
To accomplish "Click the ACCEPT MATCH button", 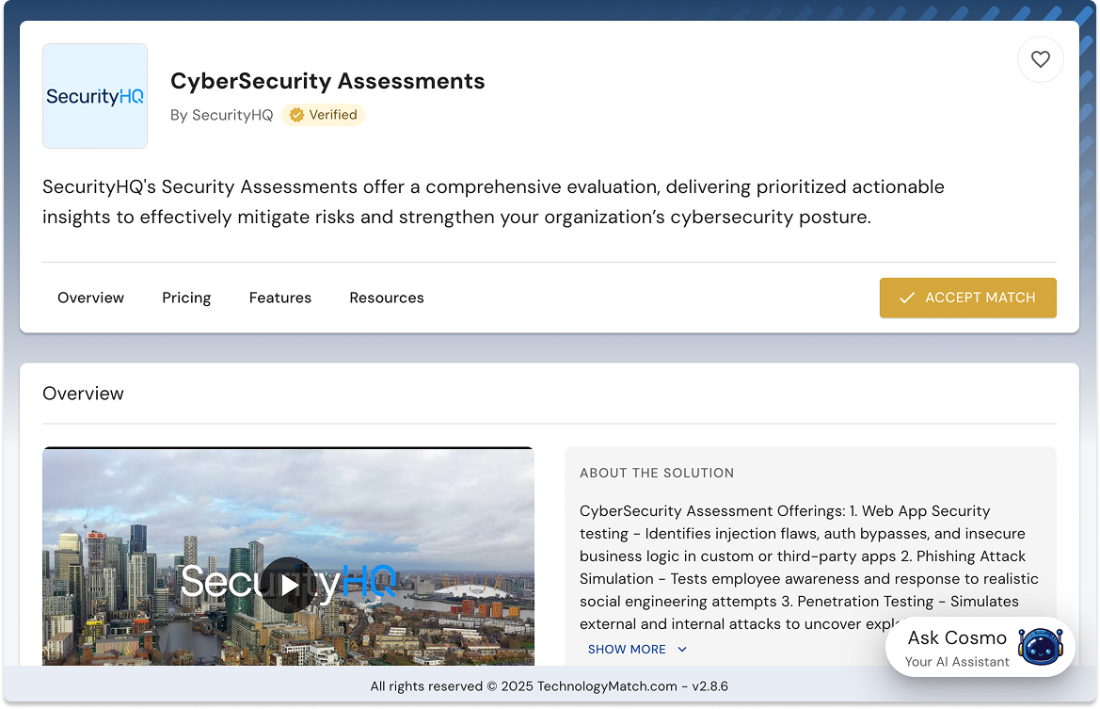I will [x=968, y=298].
